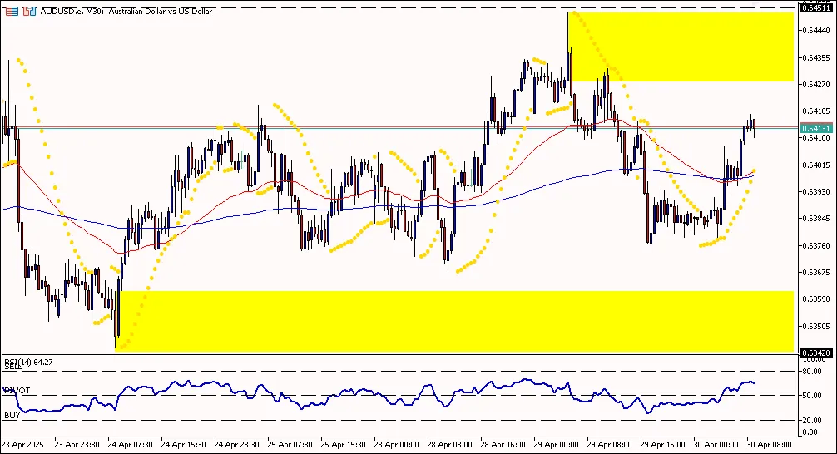Click price scale value 0.63930

816,191
